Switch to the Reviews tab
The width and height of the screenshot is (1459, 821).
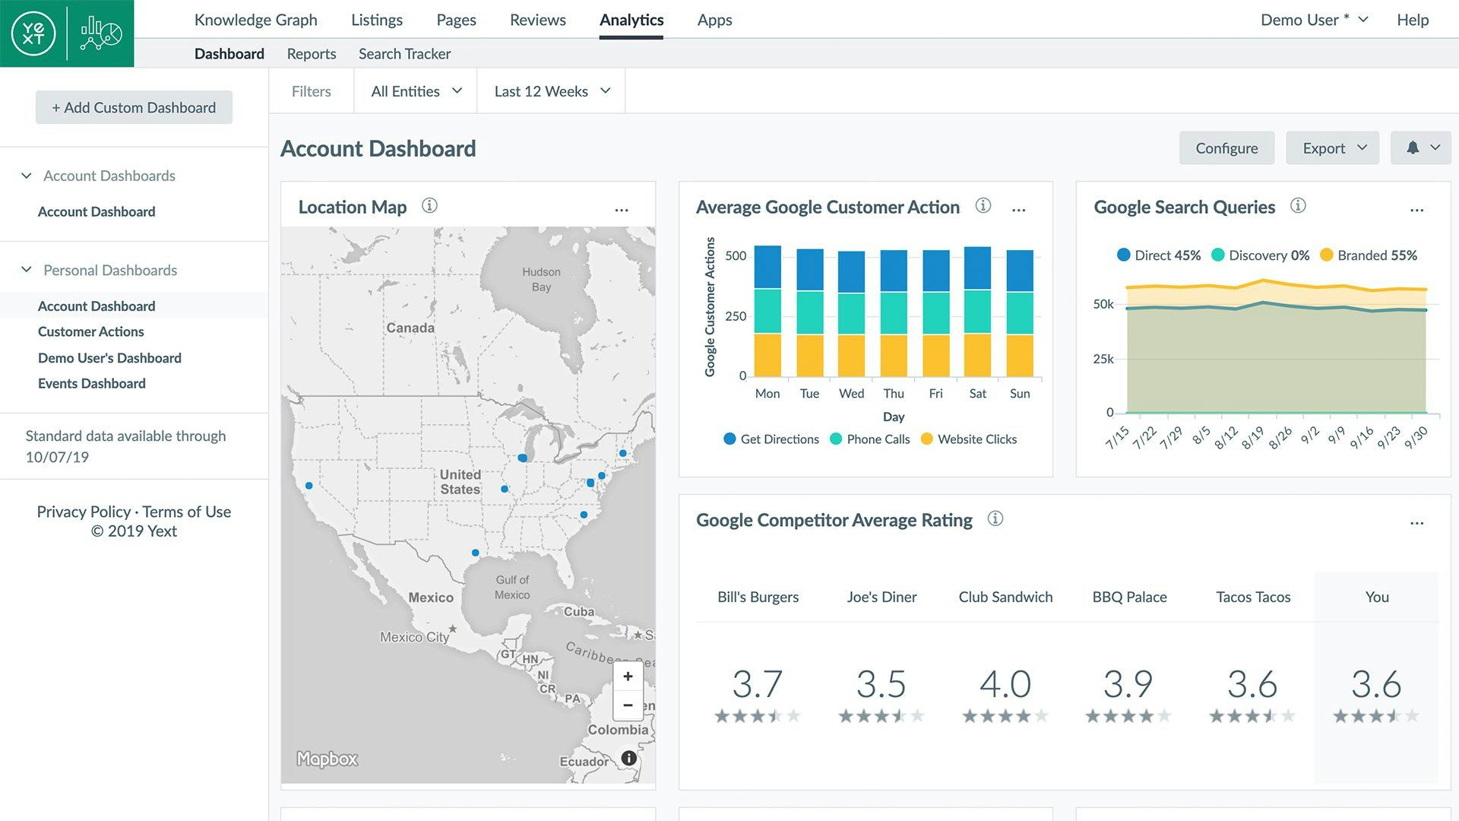point(537,20)
